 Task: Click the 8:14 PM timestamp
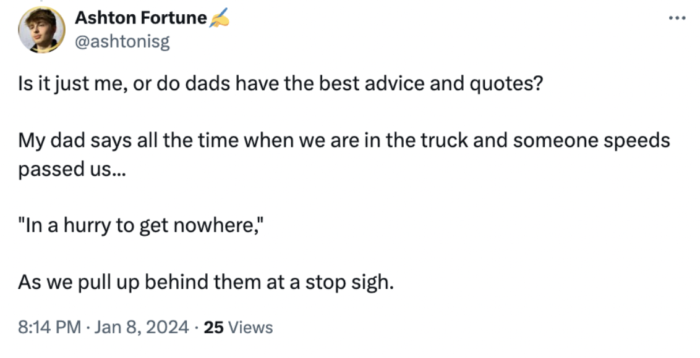click(49, 327)
